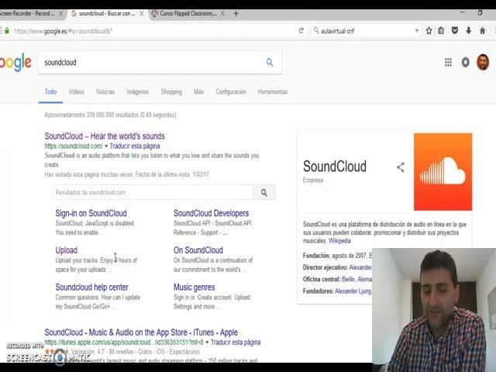Click the go arrow in the browser search box

click(x=417, y=31)
